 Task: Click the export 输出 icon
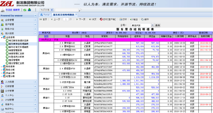(131, 20)
